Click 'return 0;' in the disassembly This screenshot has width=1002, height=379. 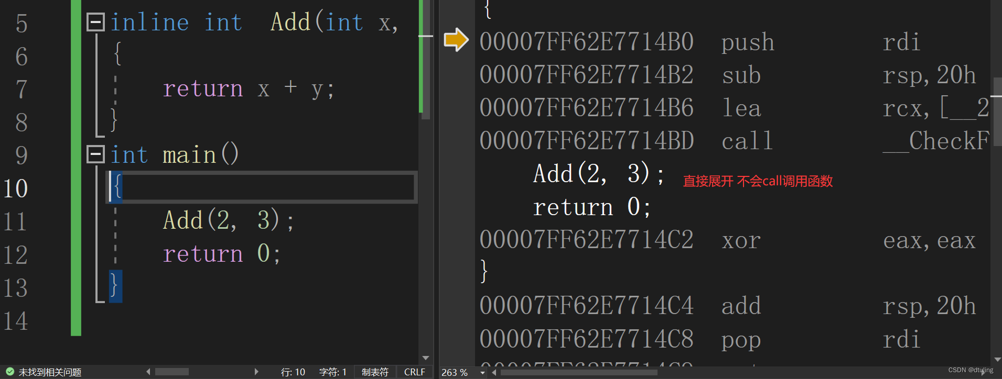[592, 207]
